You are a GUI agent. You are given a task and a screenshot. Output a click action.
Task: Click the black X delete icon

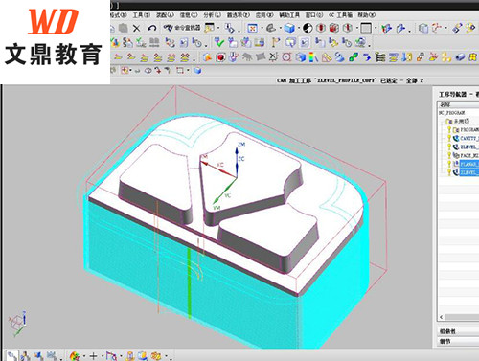(137, 29)
